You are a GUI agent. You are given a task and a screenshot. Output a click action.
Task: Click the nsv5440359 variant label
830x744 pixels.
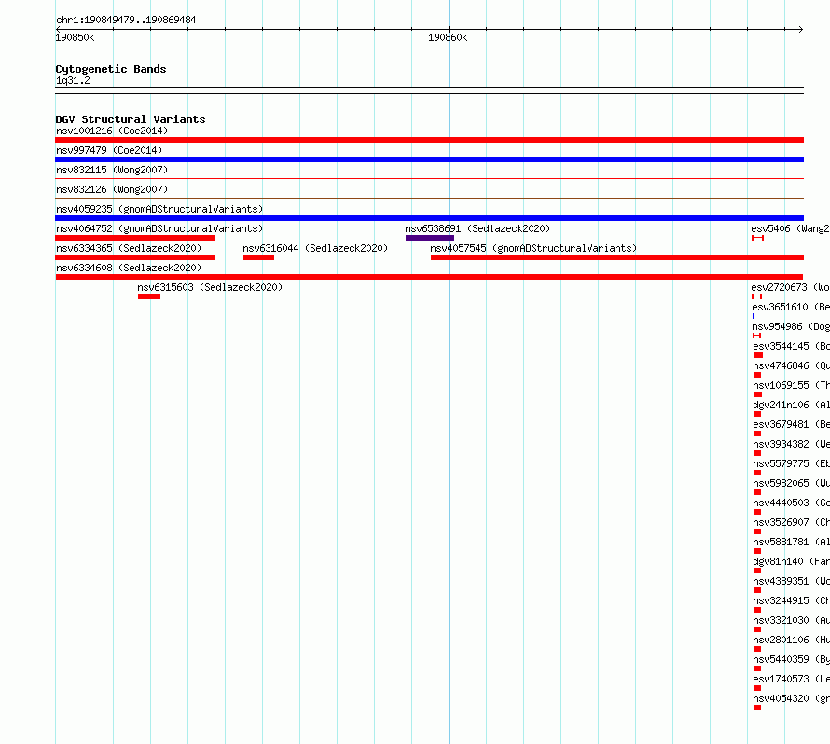[792, 659]
